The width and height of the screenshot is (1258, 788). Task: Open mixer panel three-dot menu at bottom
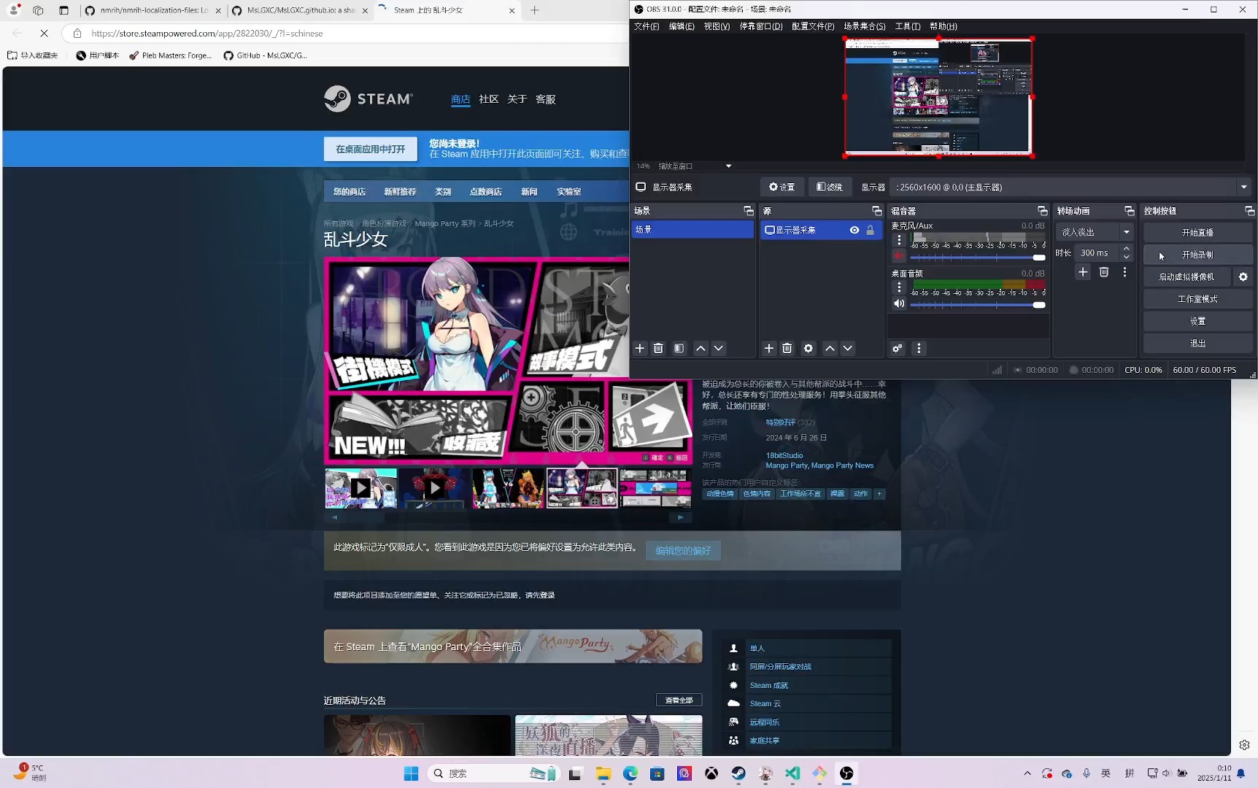(919, 348)
